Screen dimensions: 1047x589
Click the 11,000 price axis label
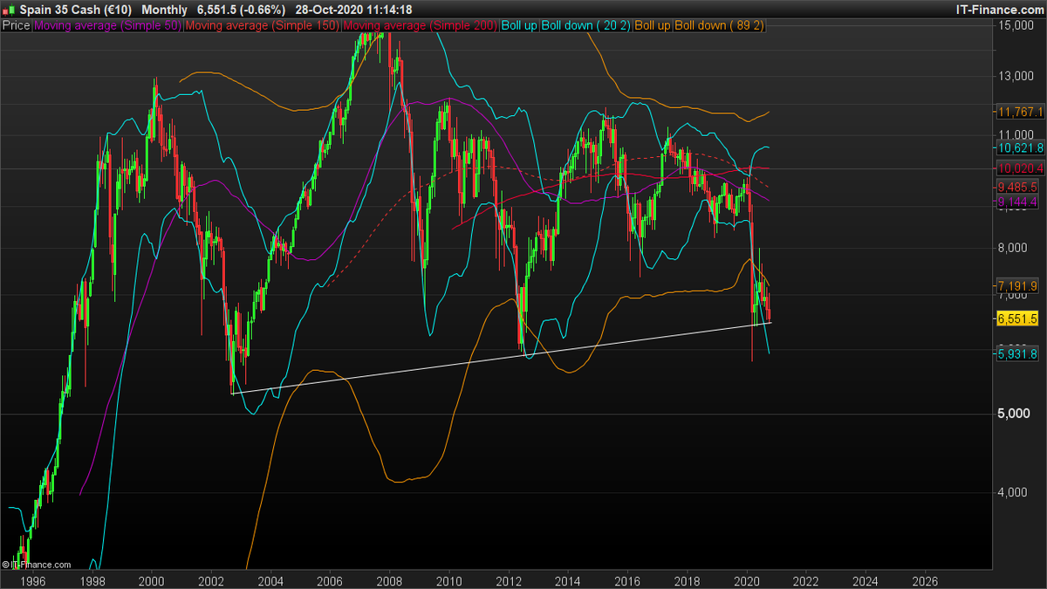1015,134
